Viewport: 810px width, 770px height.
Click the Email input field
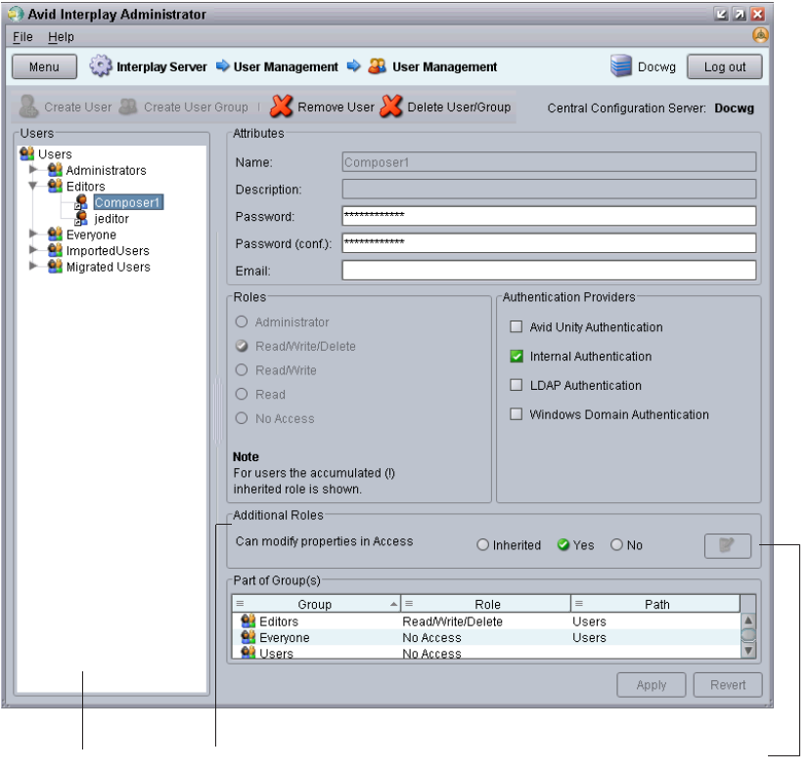(x=549, y=270)
